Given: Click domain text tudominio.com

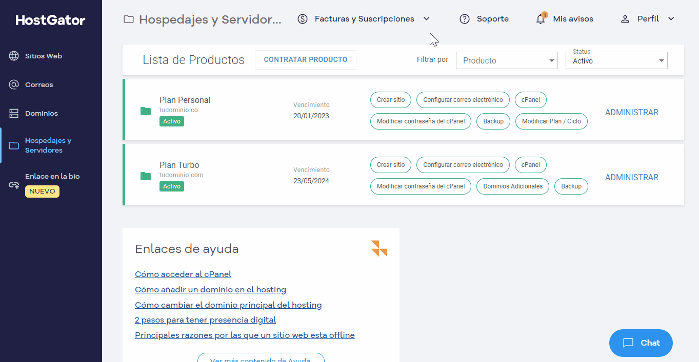Looking at the screenshot, I should [182, 175].
